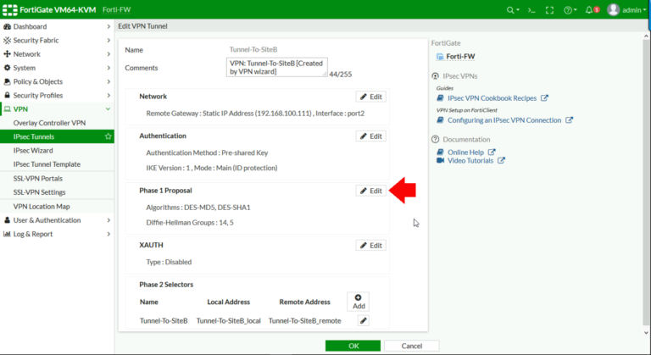This screenshot has width=651, height=355.
Task: Open Configuring an IPsec VPN Connection link
Action: (504, 120)
